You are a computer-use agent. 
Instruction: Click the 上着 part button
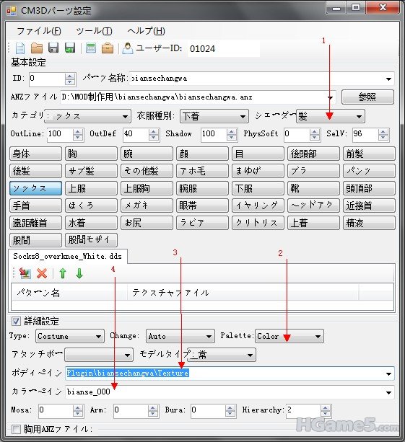tap(313, 223)
